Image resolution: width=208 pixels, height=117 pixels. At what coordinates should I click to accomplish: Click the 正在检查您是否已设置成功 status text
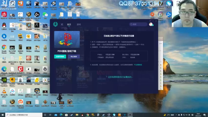coord(120,77)
